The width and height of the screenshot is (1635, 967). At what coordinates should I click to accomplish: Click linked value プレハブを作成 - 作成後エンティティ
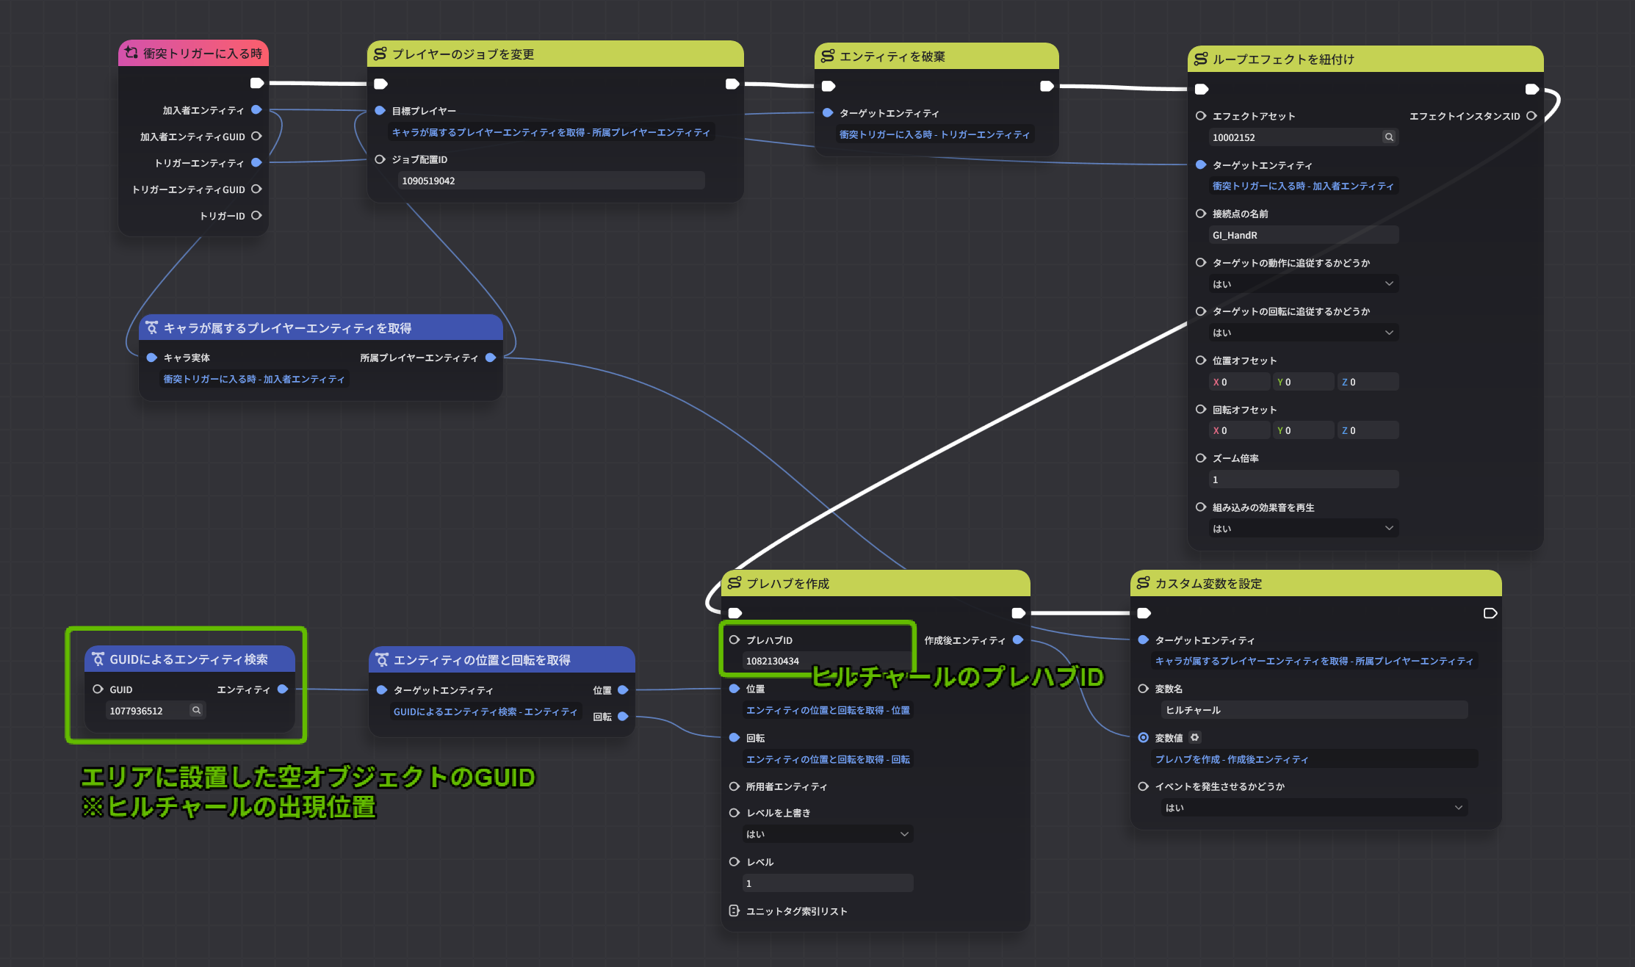coord(1232,759)
